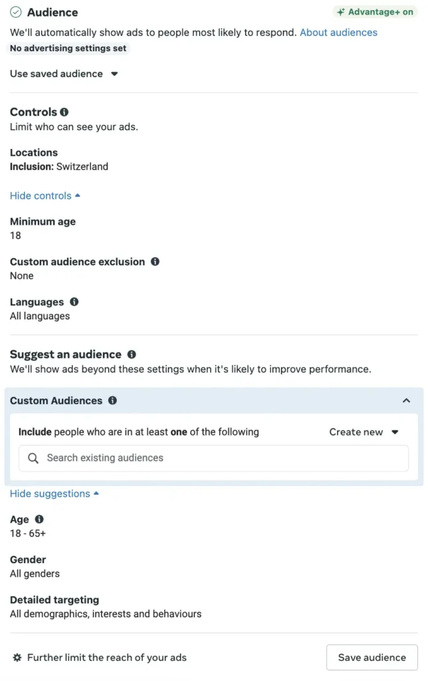Open the Use saved audience dropdown
The width and height of the screenshot is (428, 681).
pyautogui.click(x=64, y=74)
